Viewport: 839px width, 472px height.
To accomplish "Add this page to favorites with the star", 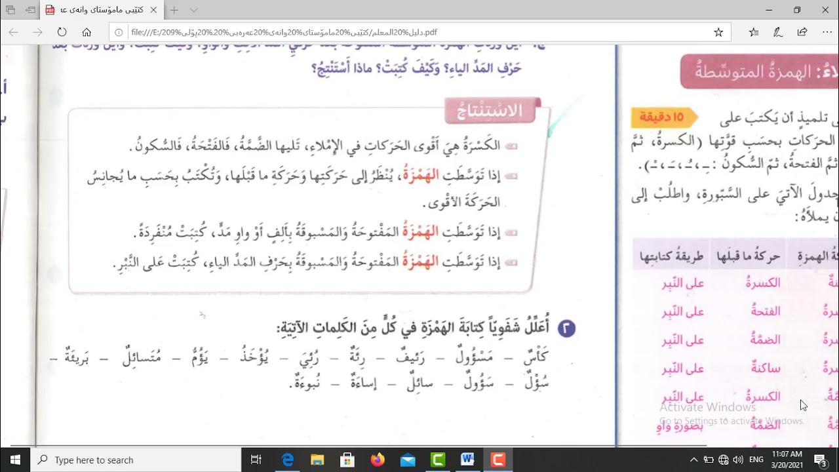I will pyautogui.click(x=718, y=32).
